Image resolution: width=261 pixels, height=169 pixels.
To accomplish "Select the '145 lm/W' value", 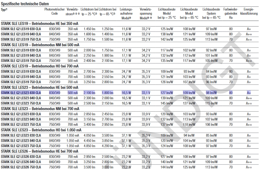I will 167,103.
